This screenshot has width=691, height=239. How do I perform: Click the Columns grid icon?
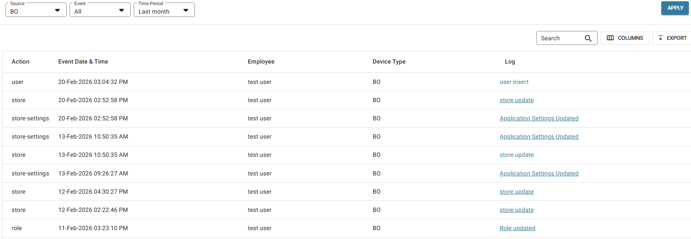tap(610, 38)
